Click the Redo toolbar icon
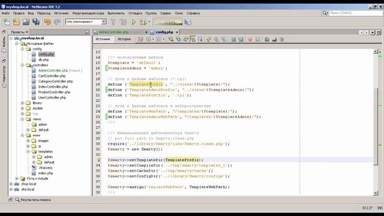The image size is (384, 216). 57,22
